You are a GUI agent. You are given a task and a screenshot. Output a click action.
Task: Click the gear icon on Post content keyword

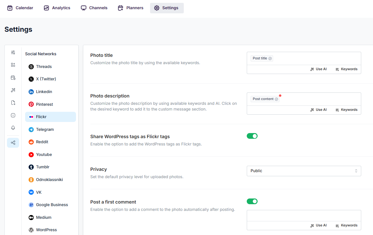point(276,99)
